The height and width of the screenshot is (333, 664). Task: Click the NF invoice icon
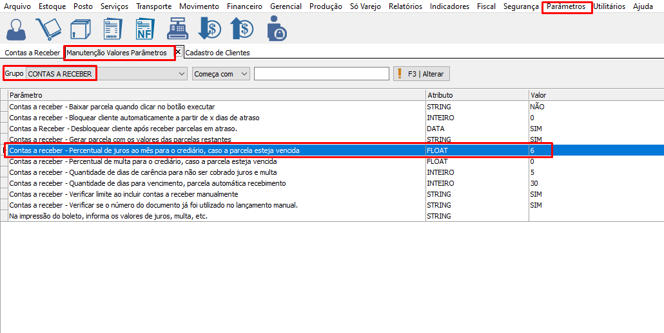coord(144,29)
